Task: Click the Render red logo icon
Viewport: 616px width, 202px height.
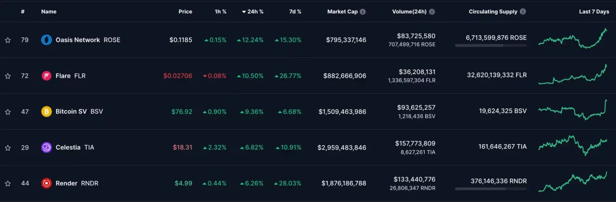Action: 46,183
